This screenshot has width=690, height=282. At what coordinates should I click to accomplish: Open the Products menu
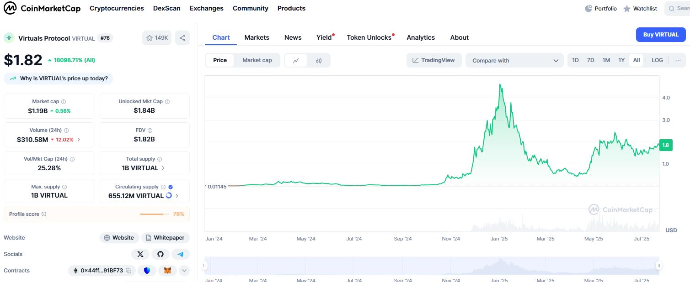coord(291,8)
